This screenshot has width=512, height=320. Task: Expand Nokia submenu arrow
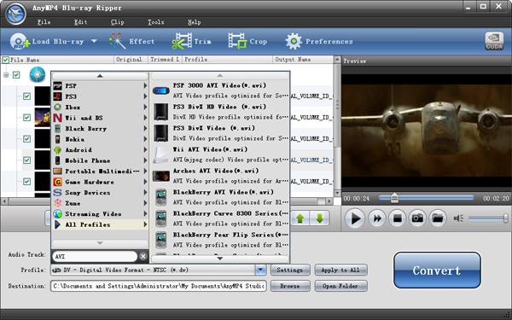click(145, 139)
